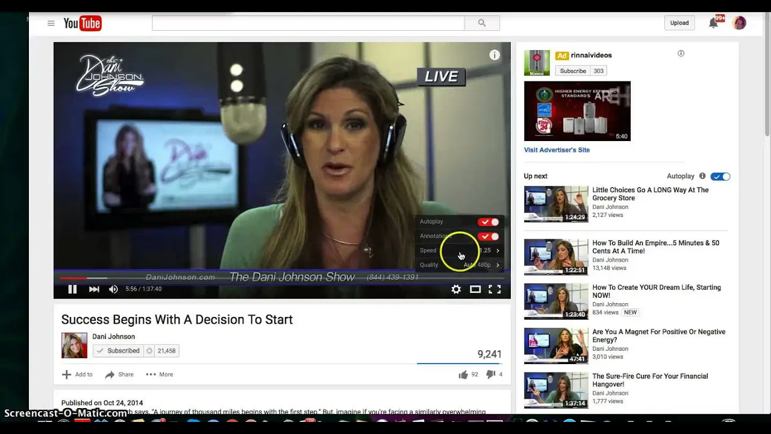Click the 21,458 subscriber count

(166, 351)
